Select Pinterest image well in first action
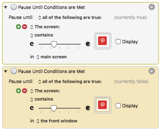This screenshot has height=131, width=162. (103, 41)
